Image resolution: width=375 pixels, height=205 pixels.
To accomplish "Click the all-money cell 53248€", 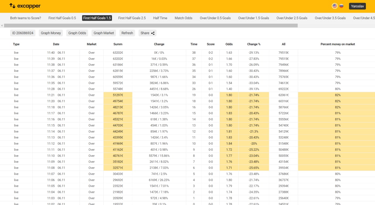I will click(283, 137).
